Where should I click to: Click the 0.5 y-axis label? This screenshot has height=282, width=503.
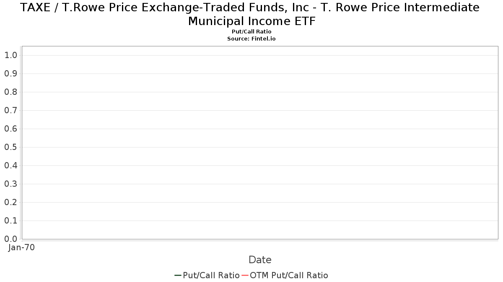pyautogui.click(x=11, y=147)
